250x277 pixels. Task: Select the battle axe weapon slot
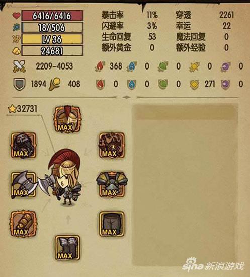(23, 185)
